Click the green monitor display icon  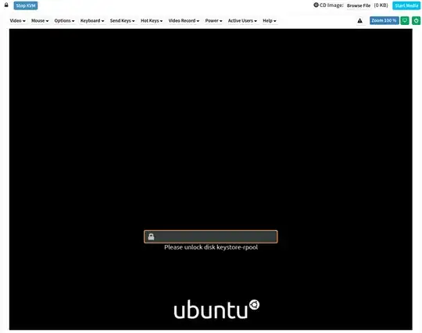click(405, 21)
